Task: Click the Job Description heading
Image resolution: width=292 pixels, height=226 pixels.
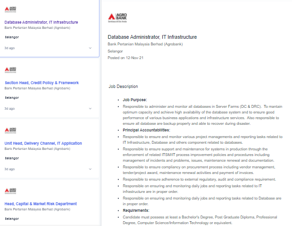Action: [123, 87]
